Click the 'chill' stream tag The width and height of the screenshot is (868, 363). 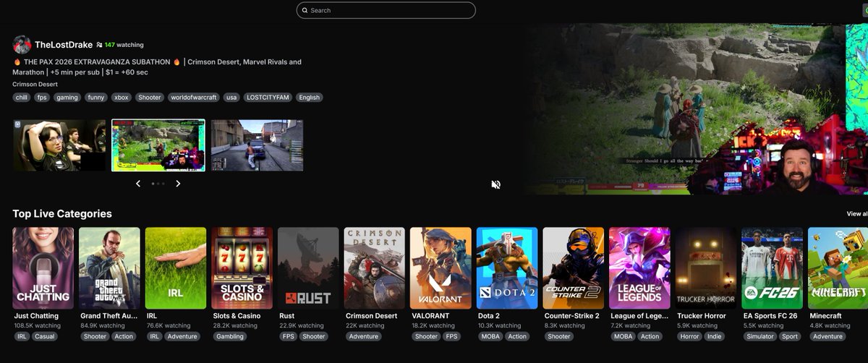[x=22, y=98]
